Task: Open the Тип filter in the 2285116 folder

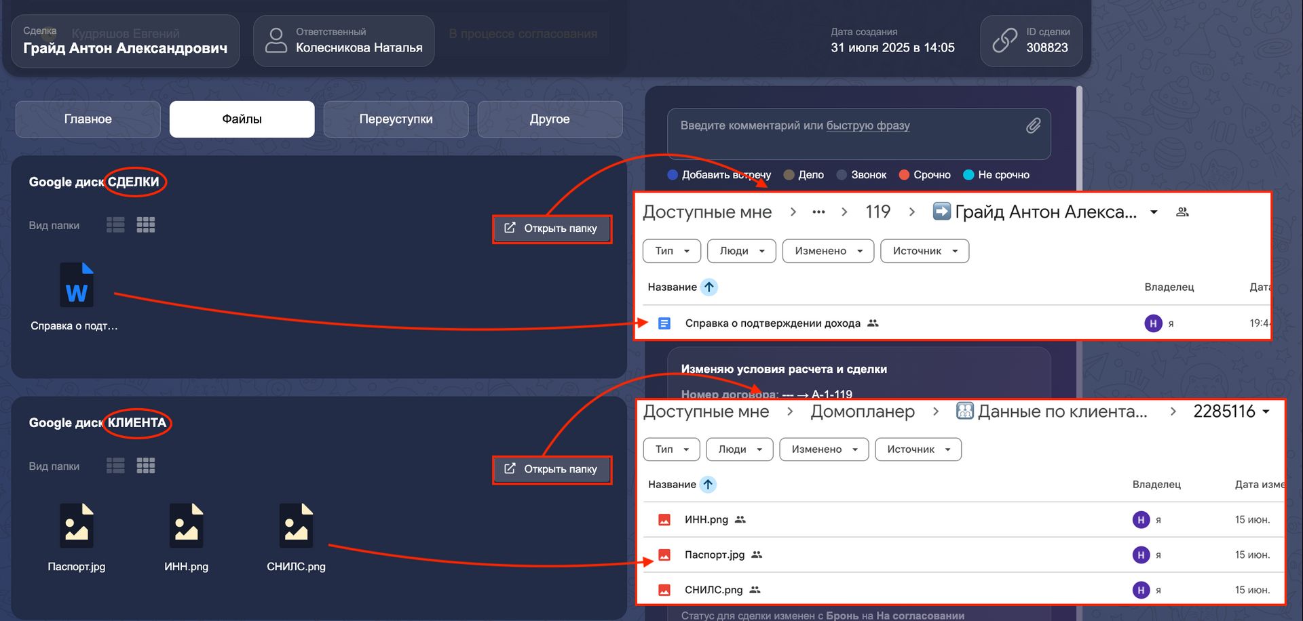Action: (671, 449)
